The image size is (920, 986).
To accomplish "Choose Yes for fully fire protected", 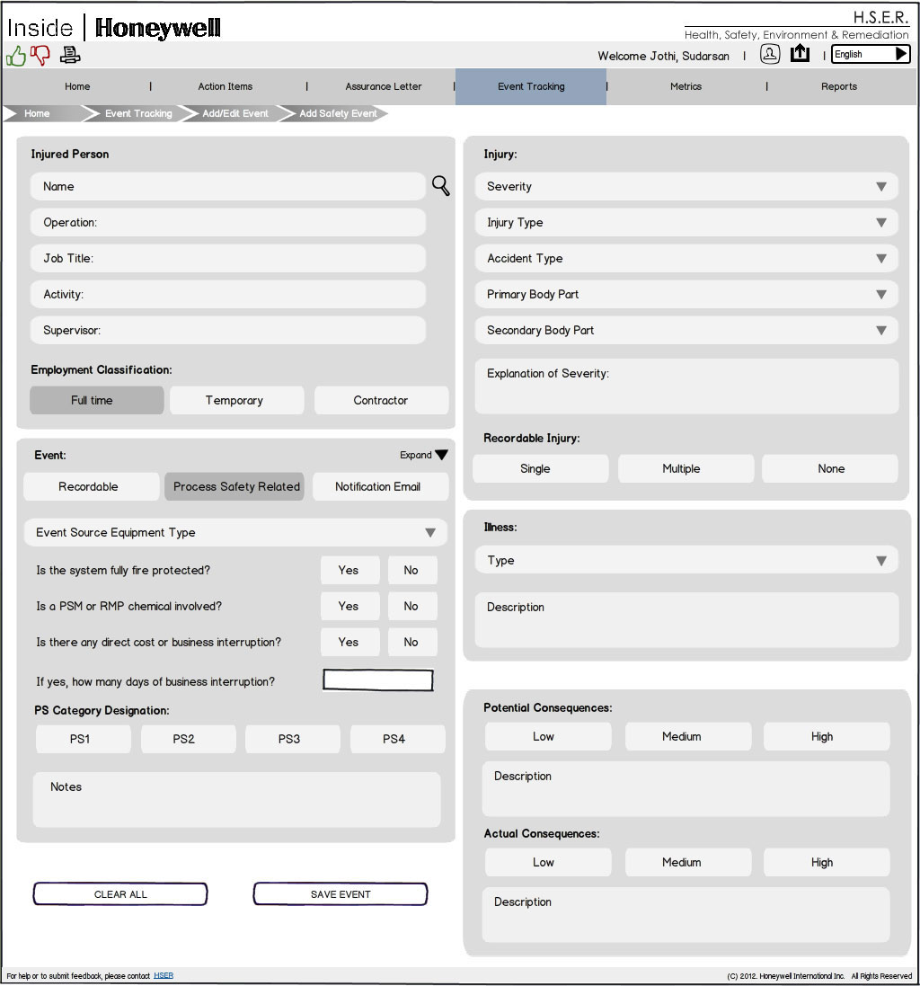I will (x=348, y=571).
